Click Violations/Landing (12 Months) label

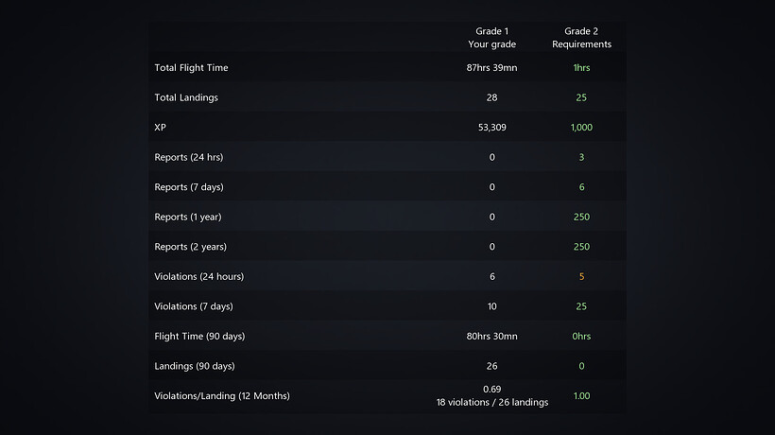coord(222,395)
